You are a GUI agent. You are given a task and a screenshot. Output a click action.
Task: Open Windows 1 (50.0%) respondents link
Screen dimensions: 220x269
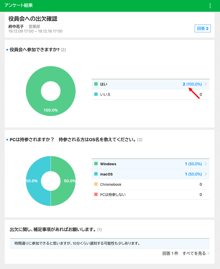click(193, 164)
